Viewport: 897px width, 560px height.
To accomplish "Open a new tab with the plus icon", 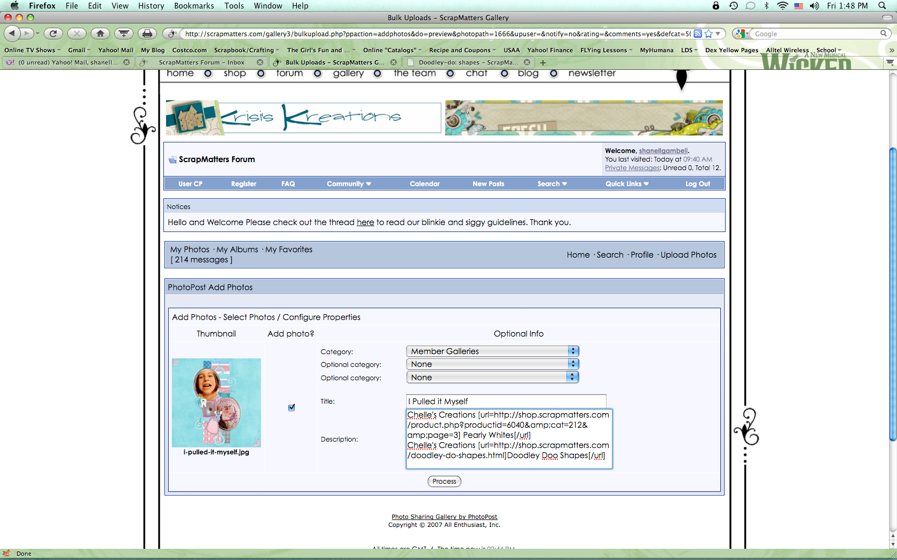I will point(543,62).
